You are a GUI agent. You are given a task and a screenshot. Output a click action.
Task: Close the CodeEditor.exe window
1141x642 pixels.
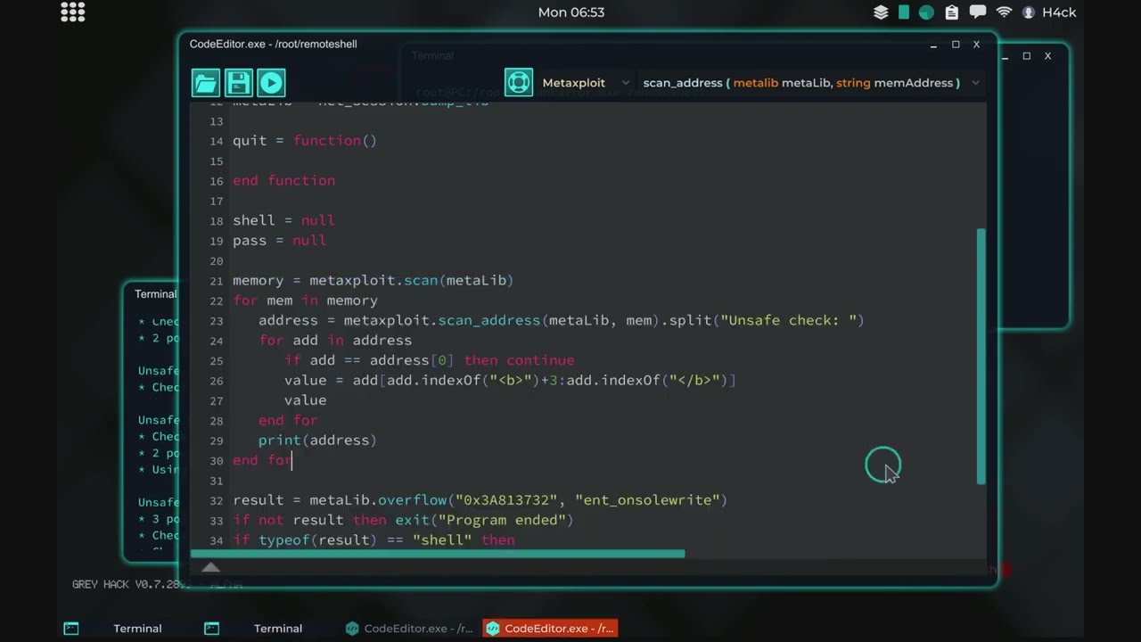pos(976,45)
